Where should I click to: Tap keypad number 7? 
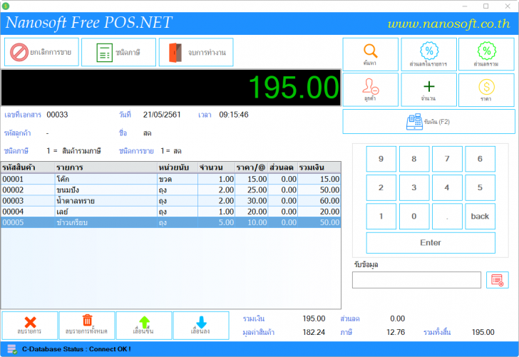coord(447,159)
